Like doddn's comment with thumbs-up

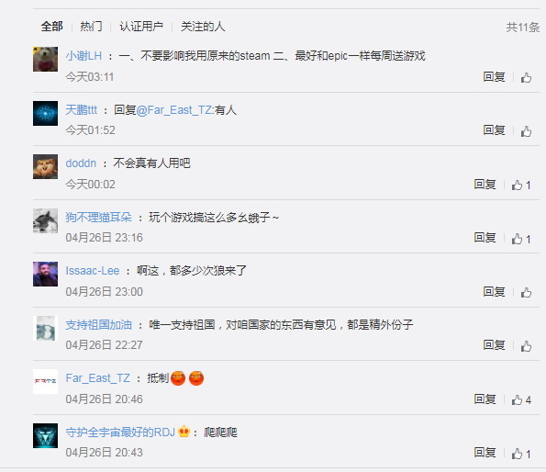click(x=521, y=185)
